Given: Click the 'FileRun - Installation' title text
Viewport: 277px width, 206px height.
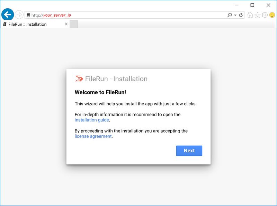Looking at the screenshot, I should pos(116,79).
